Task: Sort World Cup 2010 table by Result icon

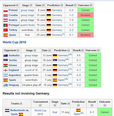Action: pyautogui.click(x=82, y=50)
